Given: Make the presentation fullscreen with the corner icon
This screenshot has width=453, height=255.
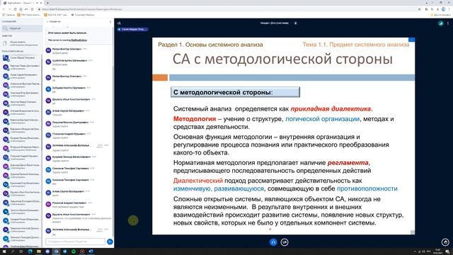Looking at the screenshot, I should (413, 232).
